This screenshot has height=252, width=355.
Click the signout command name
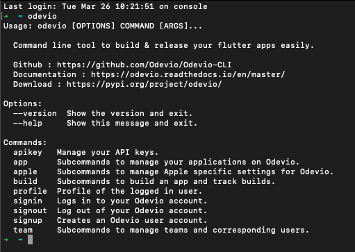coord(30,210)
